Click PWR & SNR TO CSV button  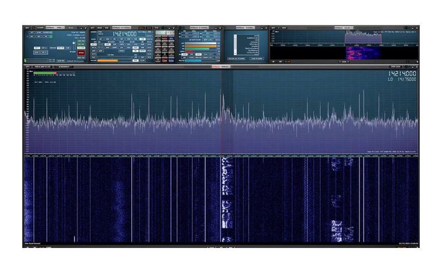click(43, 67)
